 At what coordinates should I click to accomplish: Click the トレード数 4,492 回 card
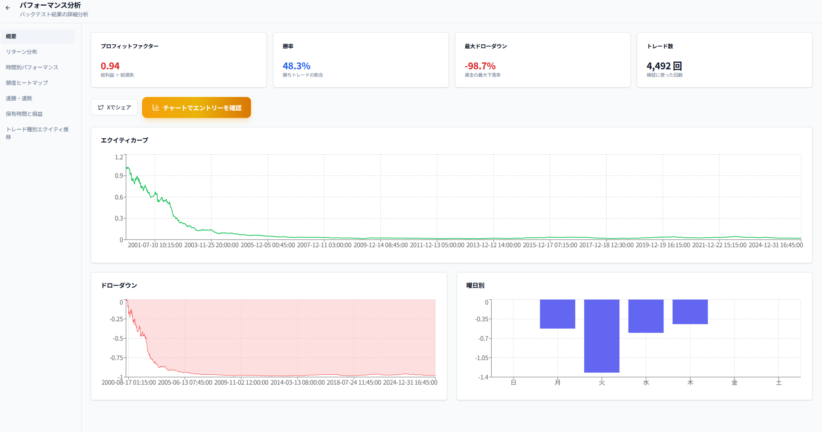click(x=724, y=60)
